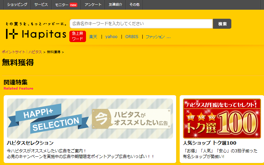Click the Hapitas logo
The height and width of the screenshot is (165, 264).
click(36, 34)
